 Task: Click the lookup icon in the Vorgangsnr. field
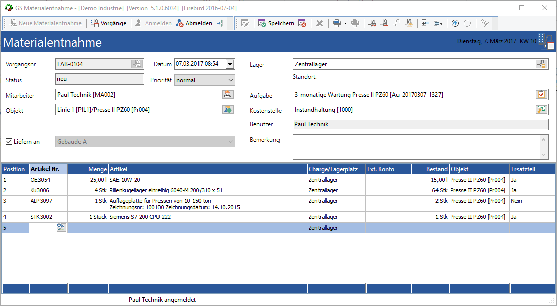tap(137, 64)
